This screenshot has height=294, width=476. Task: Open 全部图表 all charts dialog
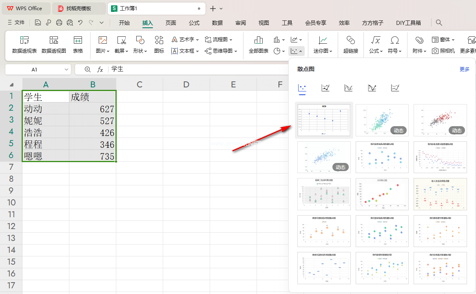pos(259,45)
